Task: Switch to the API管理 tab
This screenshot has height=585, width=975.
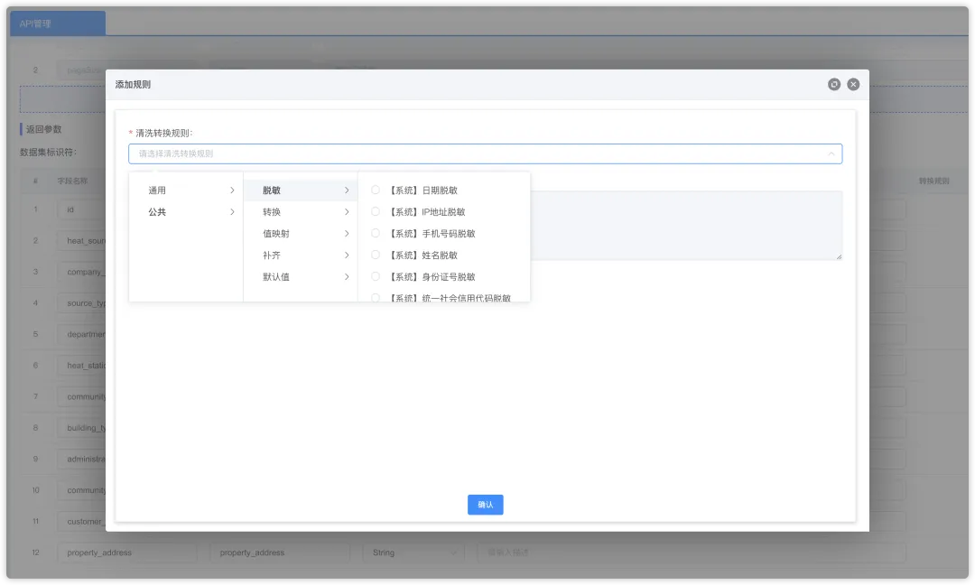Action: coord(57,23)
